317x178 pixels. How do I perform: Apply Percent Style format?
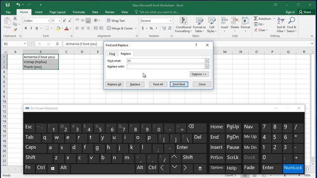pyautogui.click(x=151, y=28)
